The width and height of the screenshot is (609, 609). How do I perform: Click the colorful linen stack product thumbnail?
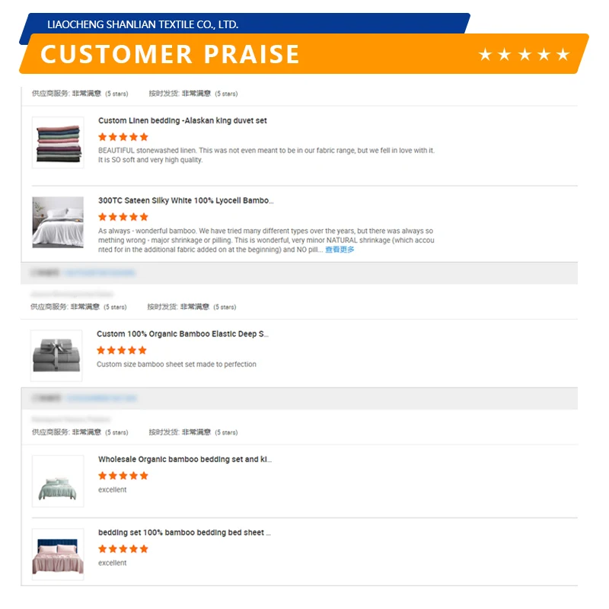(x=58, y=142)
